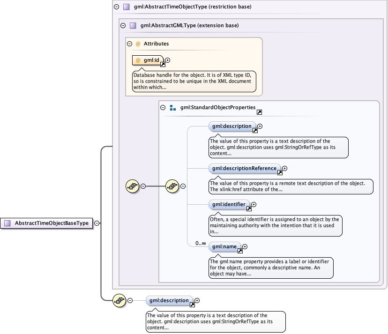Screen dimensions: 388x334
Task: Collapse children of AbstractTimeObjectBaseType node
Action: (97, 223)
